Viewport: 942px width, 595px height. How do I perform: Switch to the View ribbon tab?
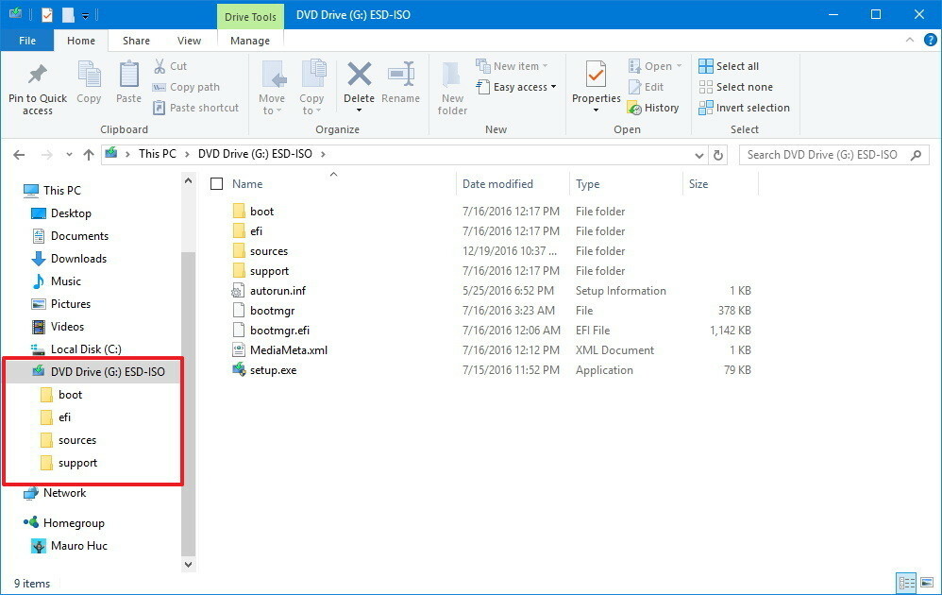click(189, 41)
